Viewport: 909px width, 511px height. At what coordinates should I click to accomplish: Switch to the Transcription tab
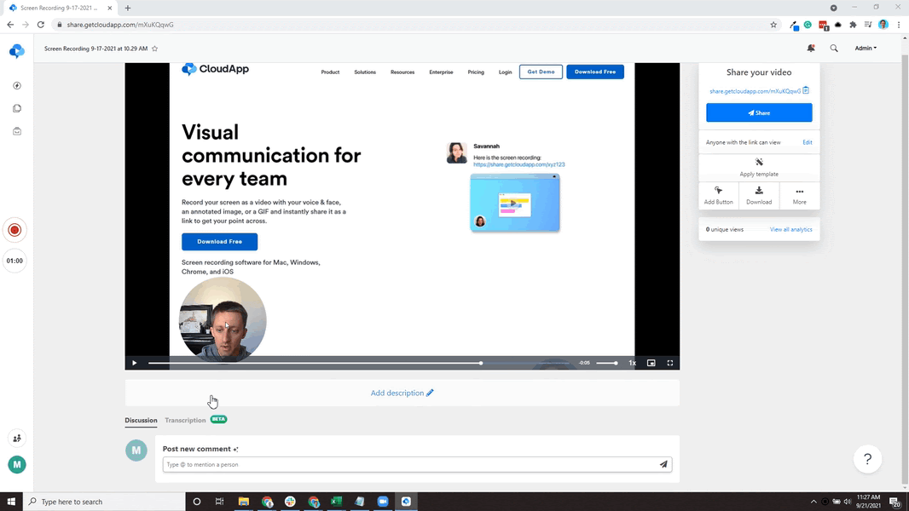pos(185,420)
